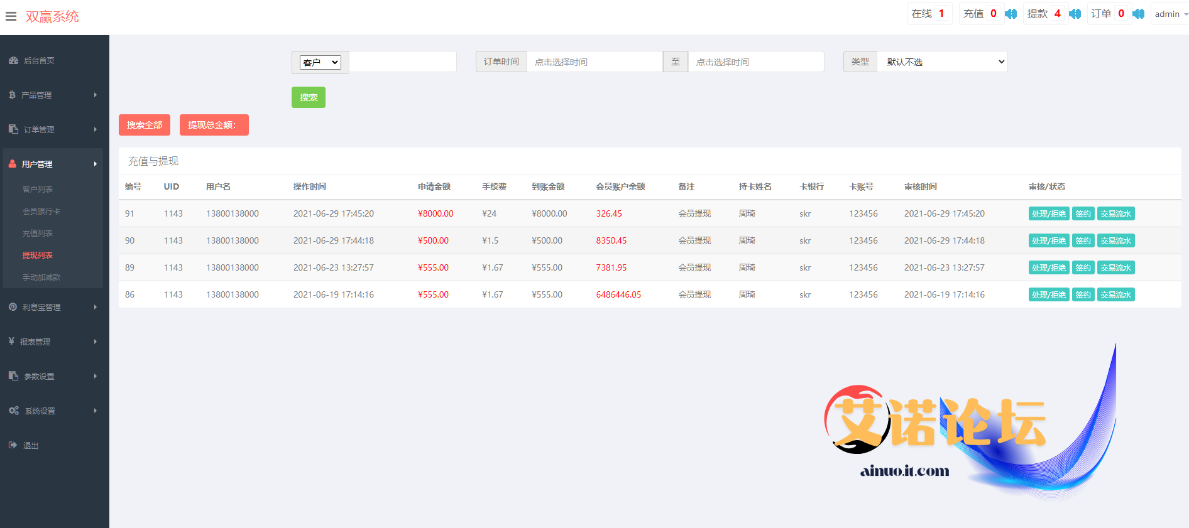Click 交易流水 for order 89
The height and width of the screenshot is (528, 1189).
point(1116,267)
